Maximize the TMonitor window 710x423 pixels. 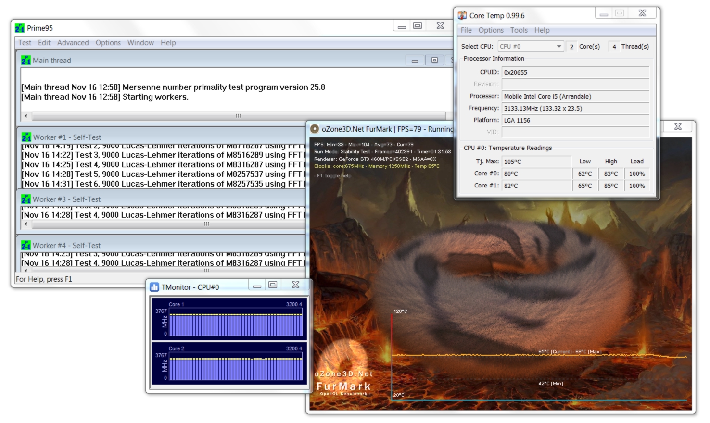tap(273, 285)
